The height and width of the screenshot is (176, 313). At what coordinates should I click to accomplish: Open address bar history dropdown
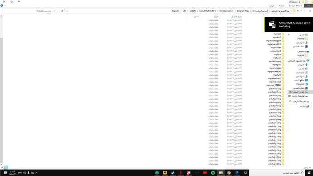tap(67, 11)
